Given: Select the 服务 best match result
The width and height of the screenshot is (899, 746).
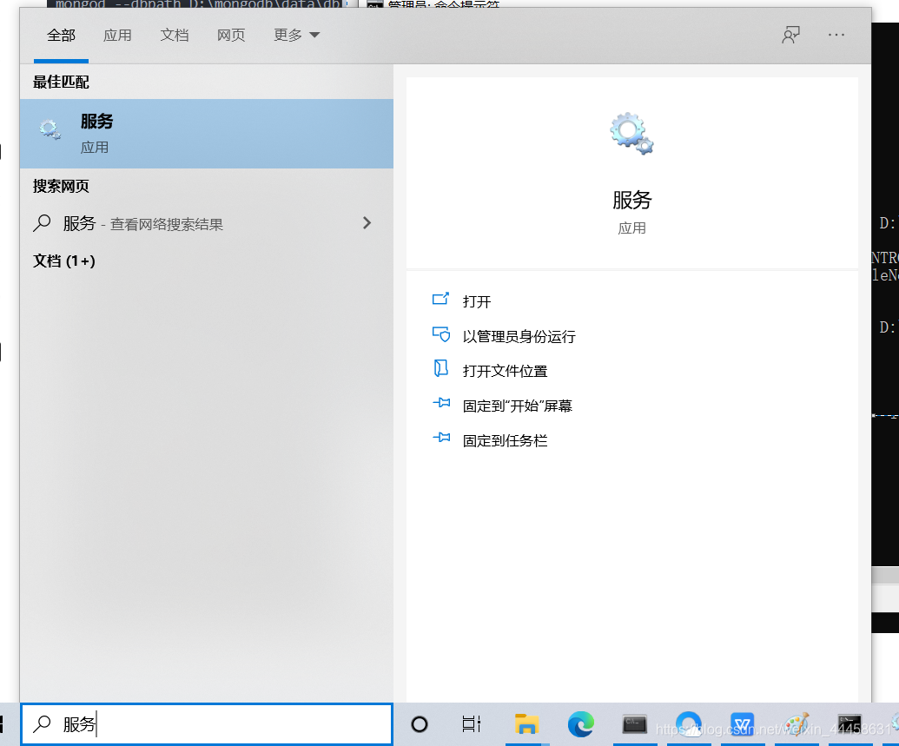Looking at the screenshot, I should point(207,134).
